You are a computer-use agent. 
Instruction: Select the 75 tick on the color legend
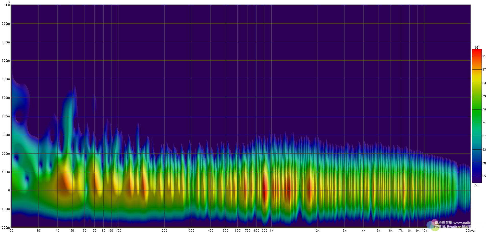tap(484, 109)
